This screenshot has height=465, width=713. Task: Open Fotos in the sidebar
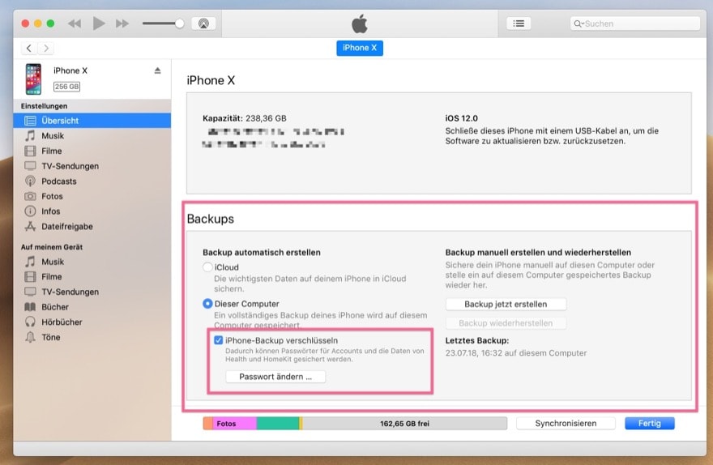tap(92, 196)
